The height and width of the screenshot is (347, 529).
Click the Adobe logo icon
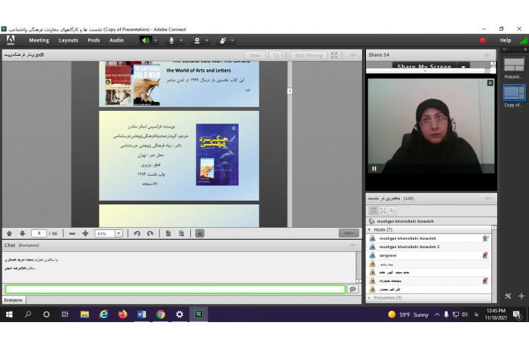(11, 41)
